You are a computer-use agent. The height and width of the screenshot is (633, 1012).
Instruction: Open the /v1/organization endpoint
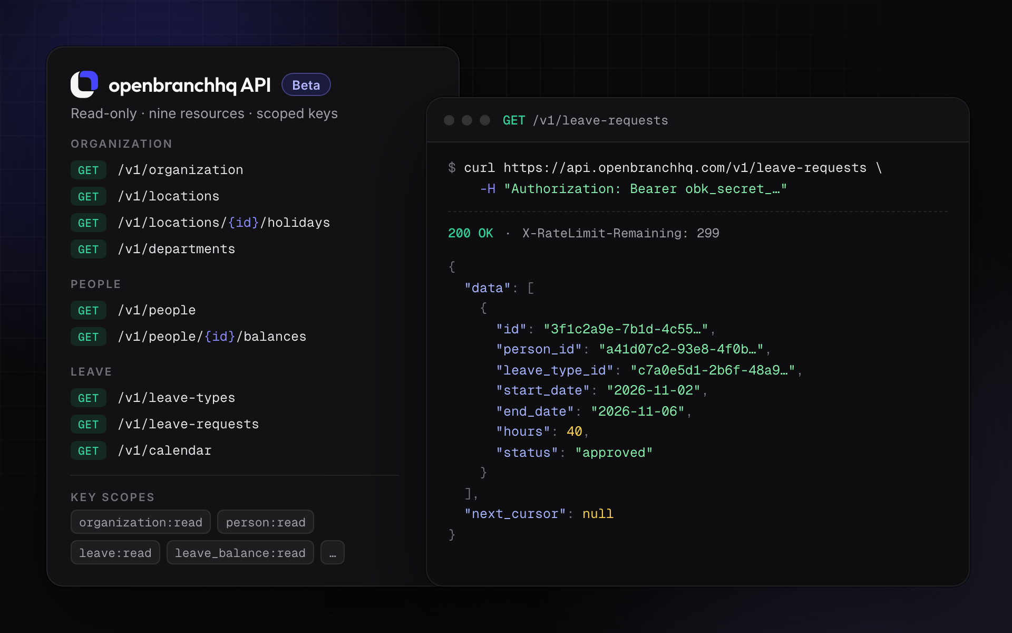157,170
